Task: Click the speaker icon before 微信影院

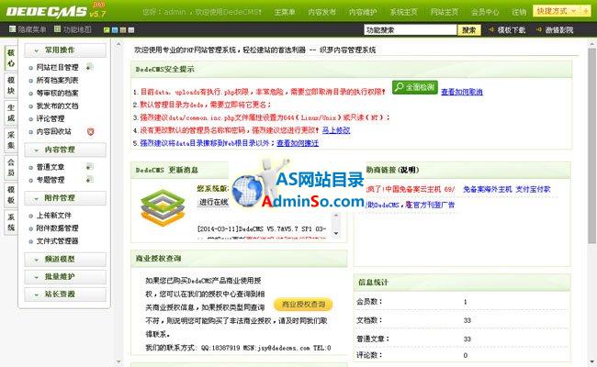Action: (x=539, y=29)
